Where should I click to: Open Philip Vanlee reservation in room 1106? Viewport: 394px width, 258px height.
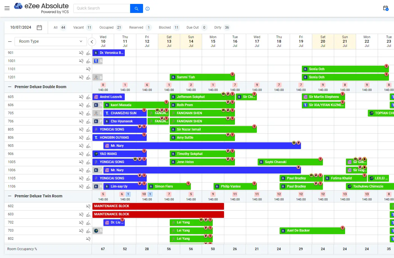[235, 186]
